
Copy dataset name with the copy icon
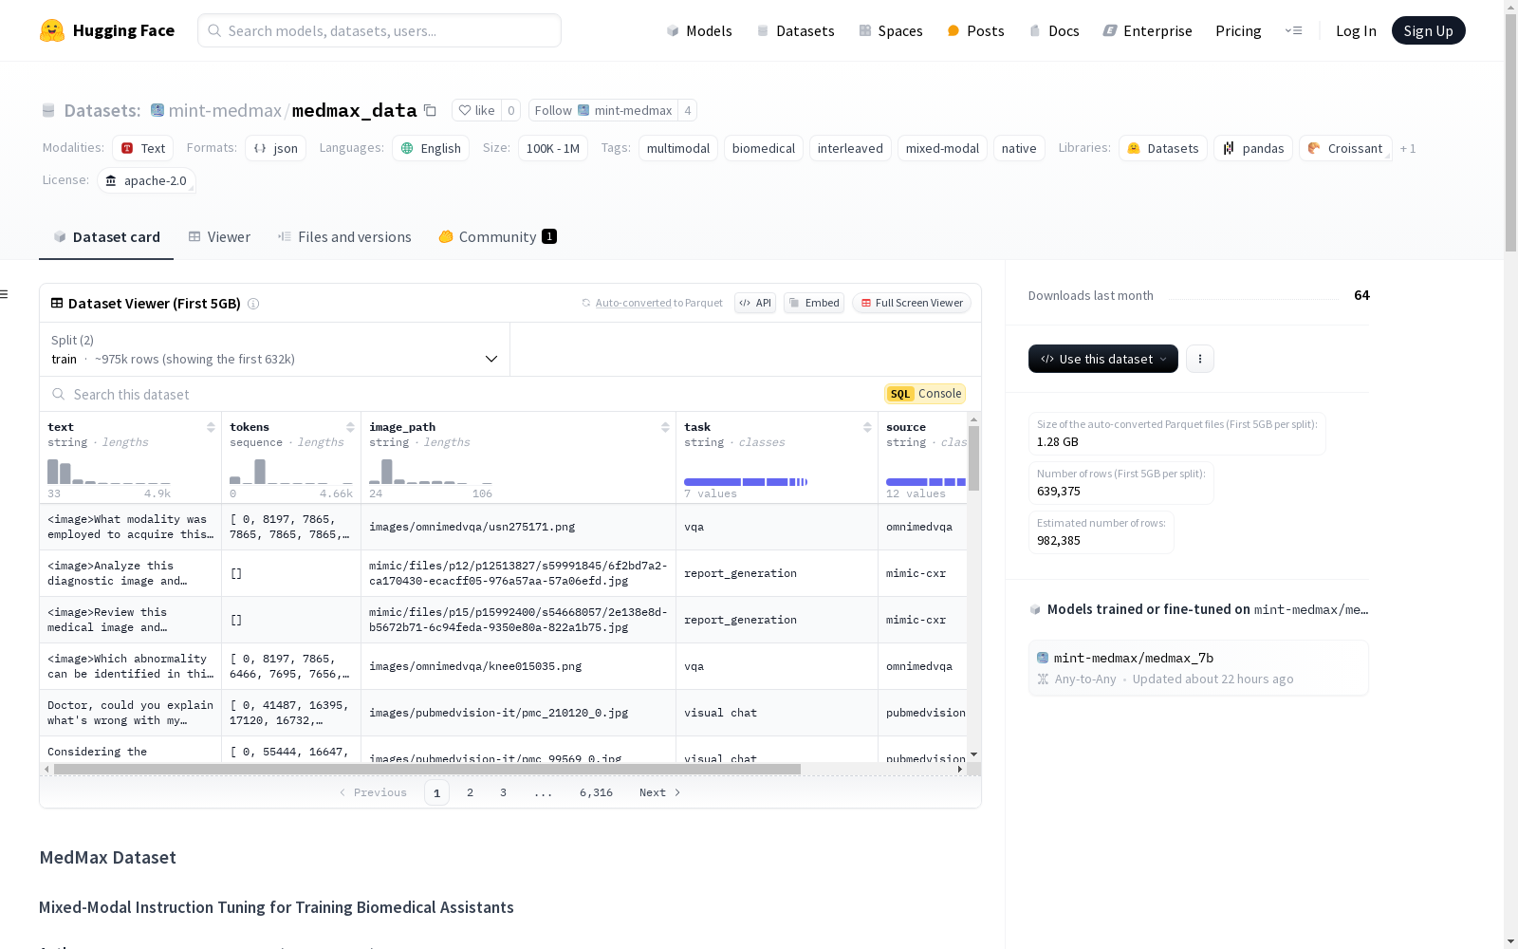click(x=430, y=110)
